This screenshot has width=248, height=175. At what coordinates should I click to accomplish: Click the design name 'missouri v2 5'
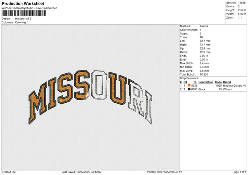pos(23,19)
